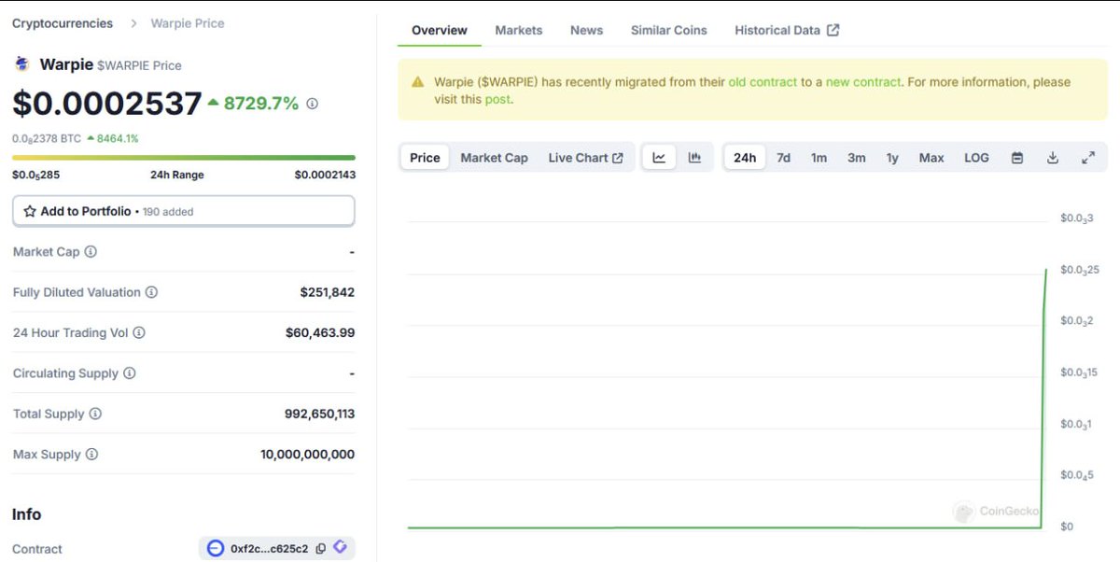Click the info icon next to Market Cap
The width and height of the screenshot is (1120, 562).
(91, 251)
